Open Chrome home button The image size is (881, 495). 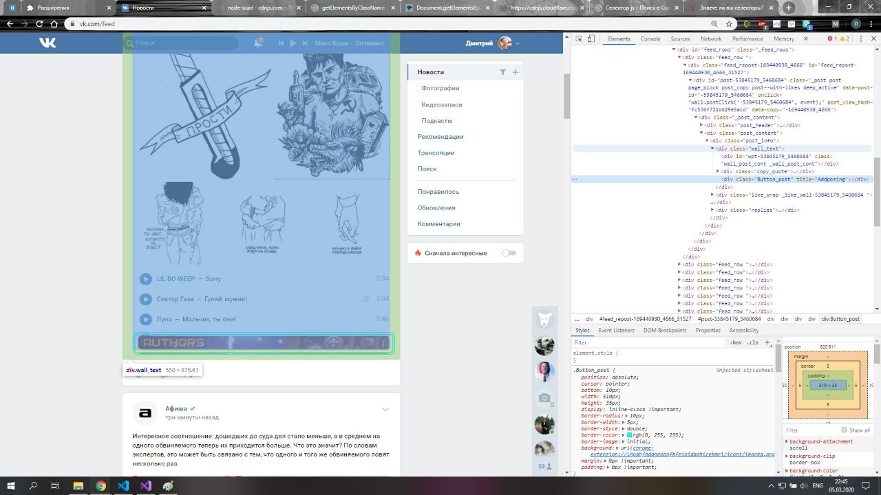tap(55, 23)
